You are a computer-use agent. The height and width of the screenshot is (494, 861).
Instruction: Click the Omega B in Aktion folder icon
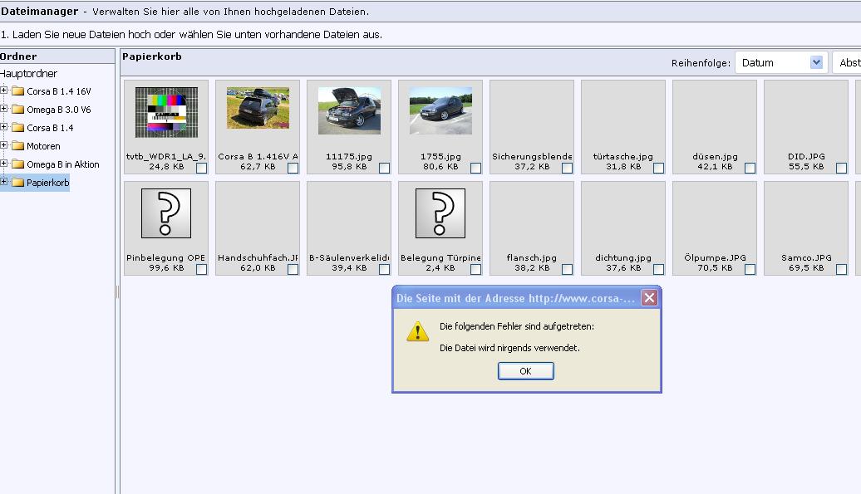point(18,164)
